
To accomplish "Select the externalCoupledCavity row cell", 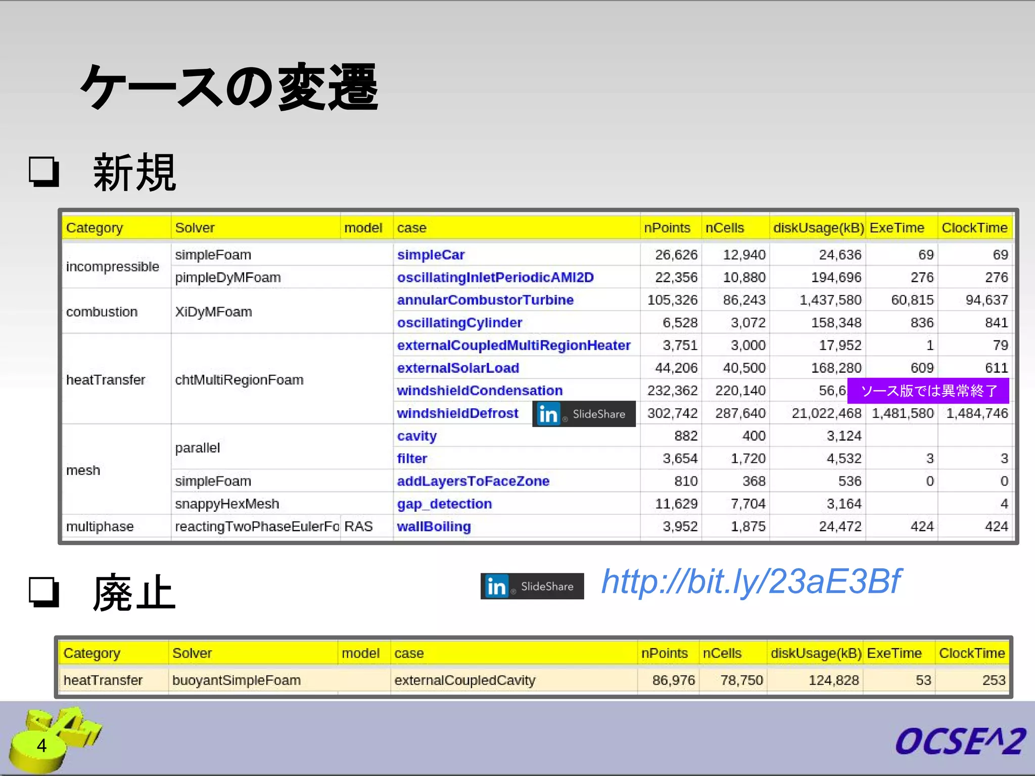I will [464, 680].
